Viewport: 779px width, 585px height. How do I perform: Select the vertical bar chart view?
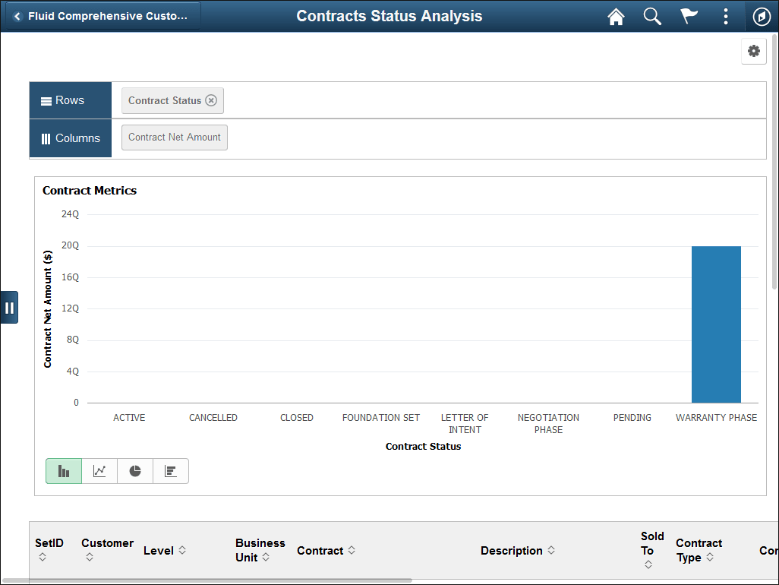tap(63, 470)
